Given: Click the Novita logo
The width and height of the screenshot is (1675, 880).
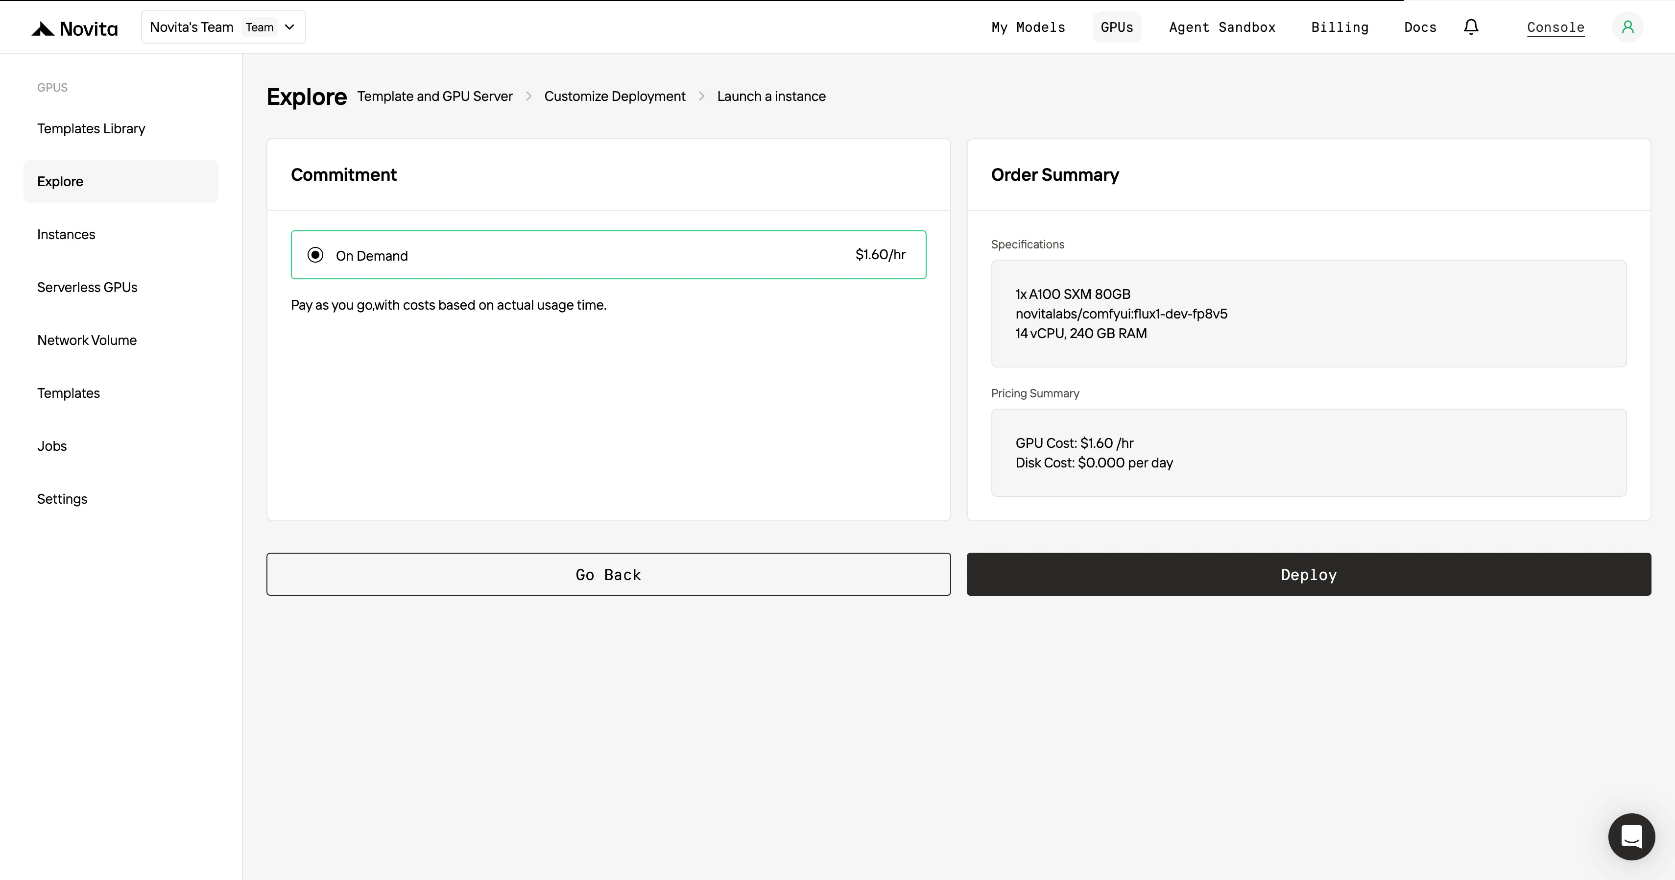Looking at the screenshot, I should tap(75, 28).
